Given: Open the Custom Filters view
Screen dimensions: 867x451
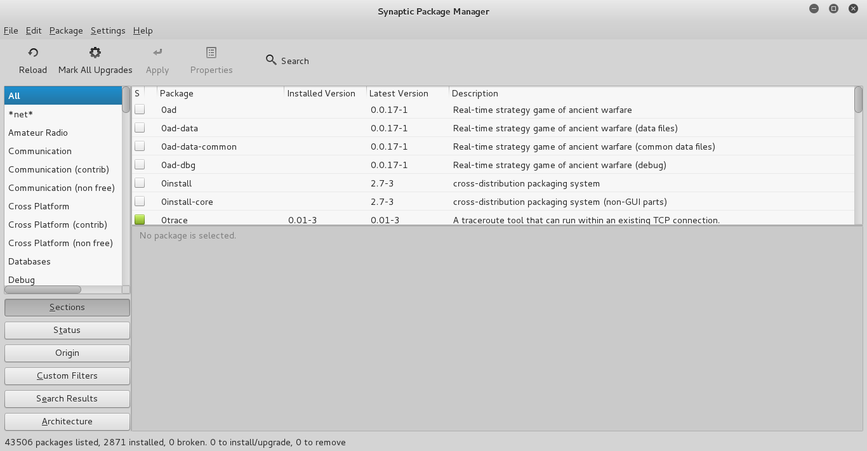Looking at the screenshot, I should [67, 376].
